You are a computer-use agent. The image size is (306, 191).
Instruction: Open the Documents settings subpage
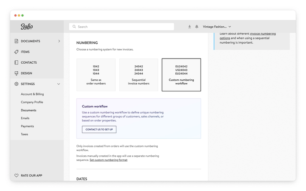pyautogui.click(x=28, y=110)
